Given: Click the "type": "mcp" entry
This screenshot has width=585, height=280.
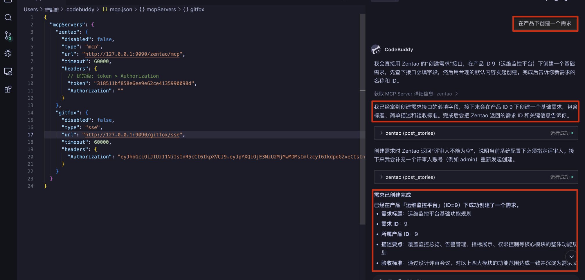Looking at the screenshot, I should [82, 47].
